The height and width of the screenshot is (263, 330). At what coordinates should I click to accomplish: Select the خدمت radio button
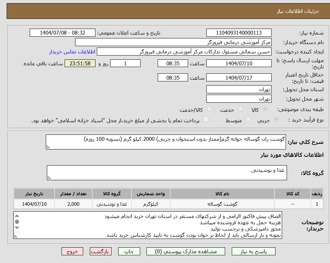click(x=241, y=109)
